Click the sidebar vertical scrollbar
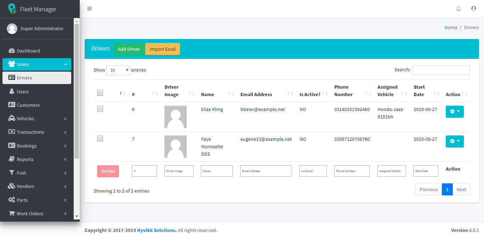The image size is (484, 239). pyautogui.click(x=77, y=91)
